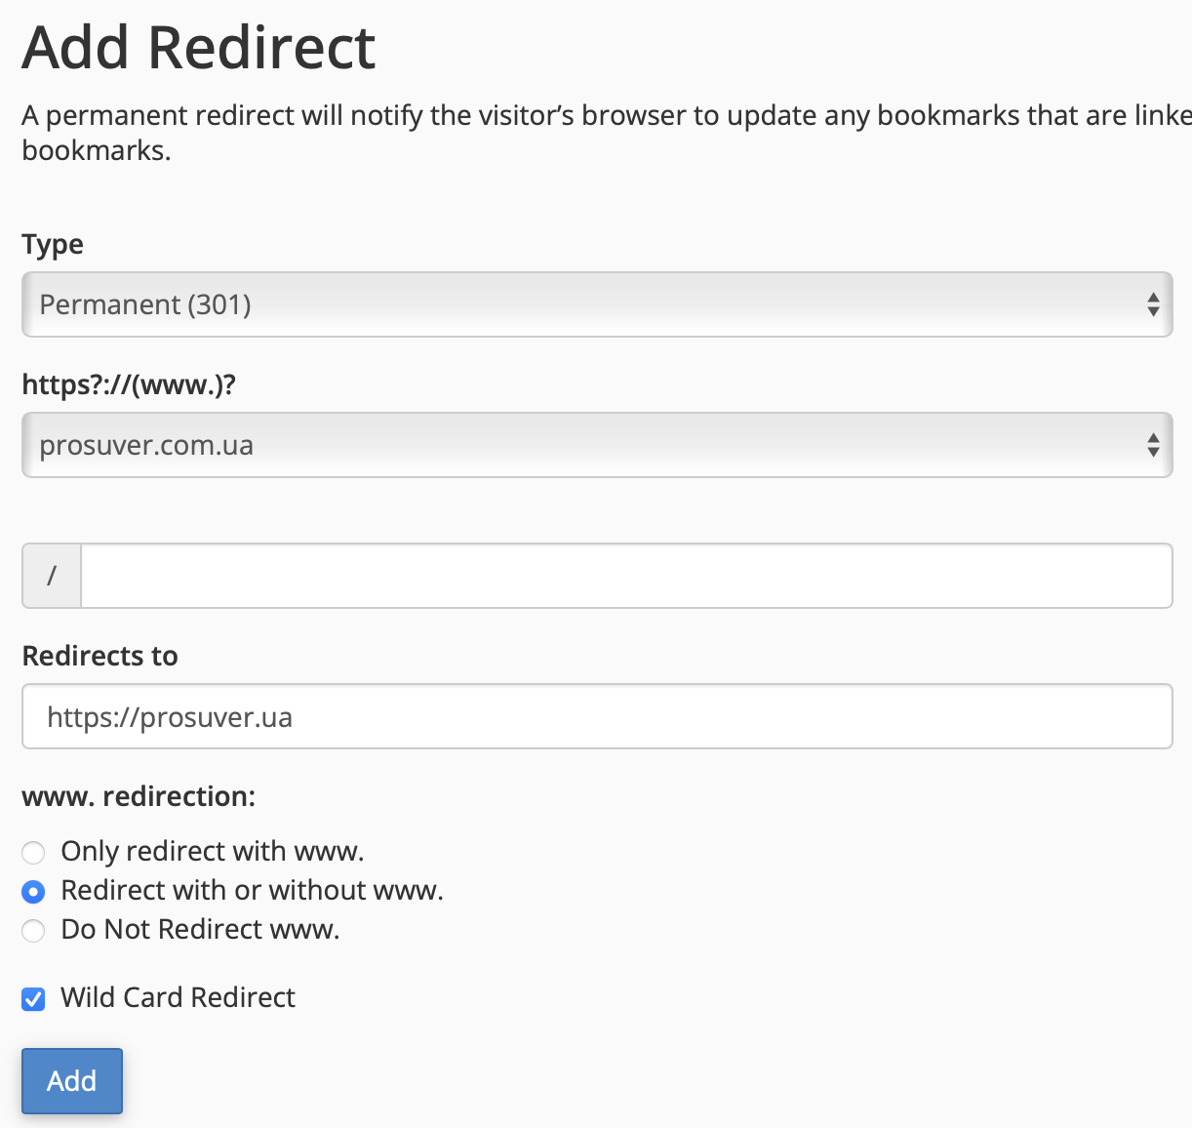Viewport: 1192px width, 1128px height.
Task: Select the Only redirect with www. option
Action: point(32,852)
